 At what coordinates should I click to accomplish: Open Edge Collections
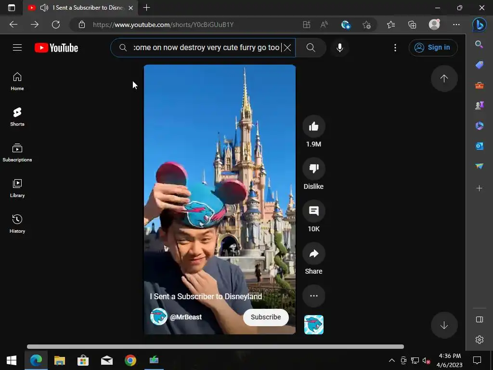coord(412,25)
